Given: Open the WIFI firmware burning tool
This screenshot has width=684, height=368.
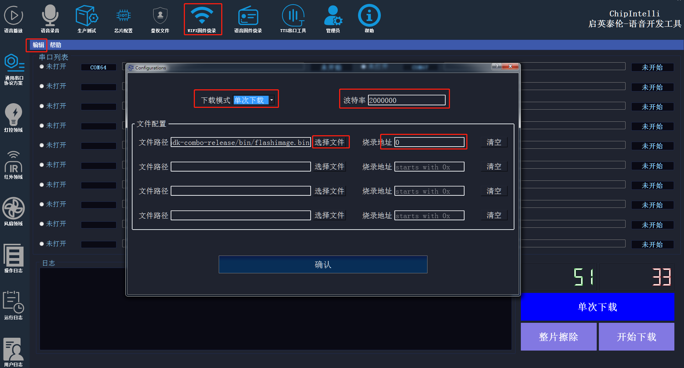Looking at the screenshot, I should pos(202,20).
